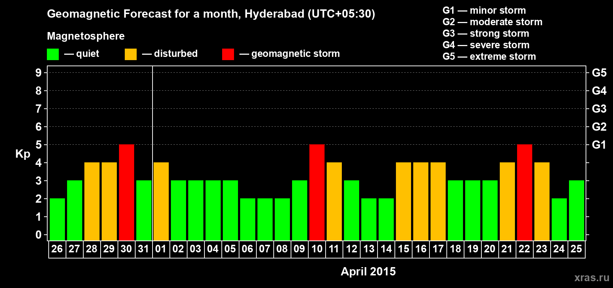
Task: Select the red bar for March 30
Action: coord(127,193)
